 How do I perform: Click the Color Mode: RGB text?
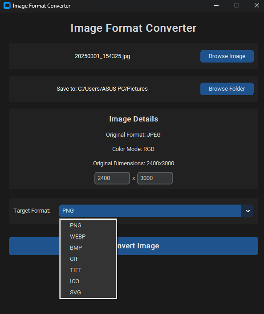(x=133, y=149)
